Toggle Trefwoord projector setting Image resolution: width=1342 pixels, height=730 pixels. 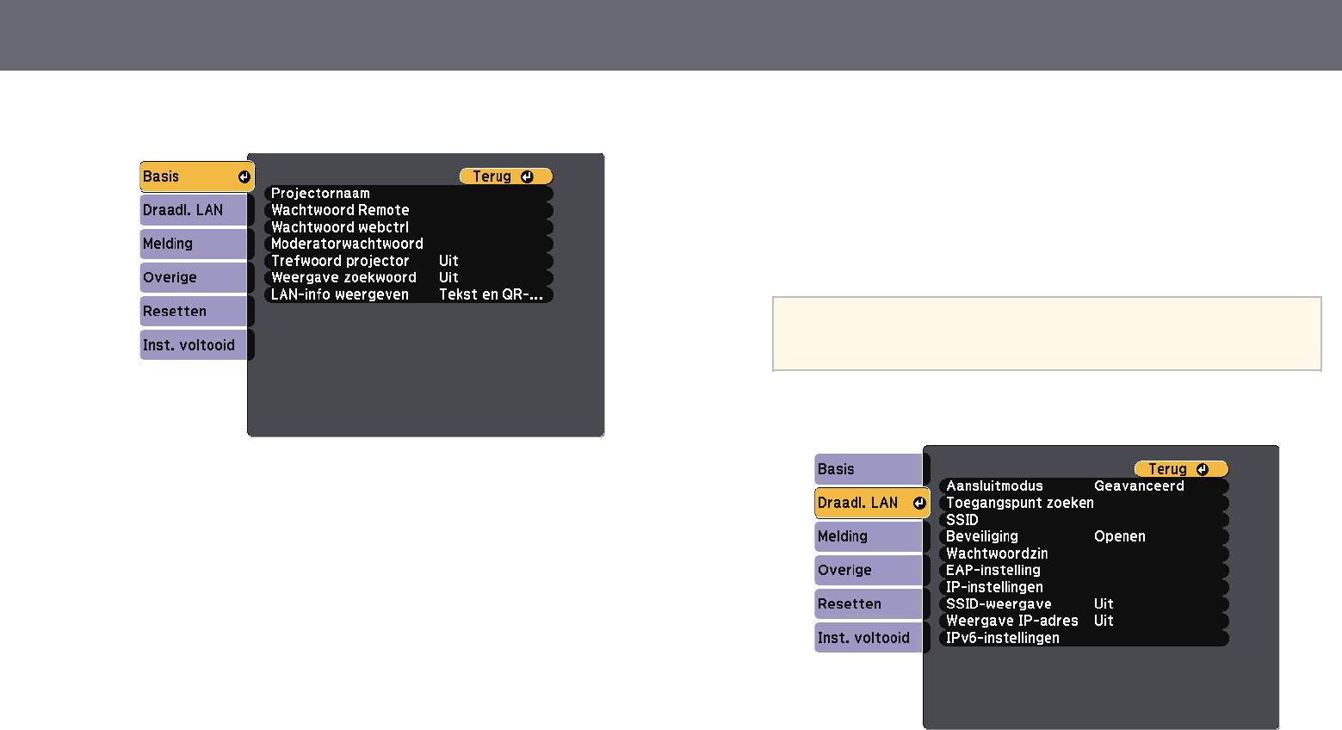(x=408, y=261)
